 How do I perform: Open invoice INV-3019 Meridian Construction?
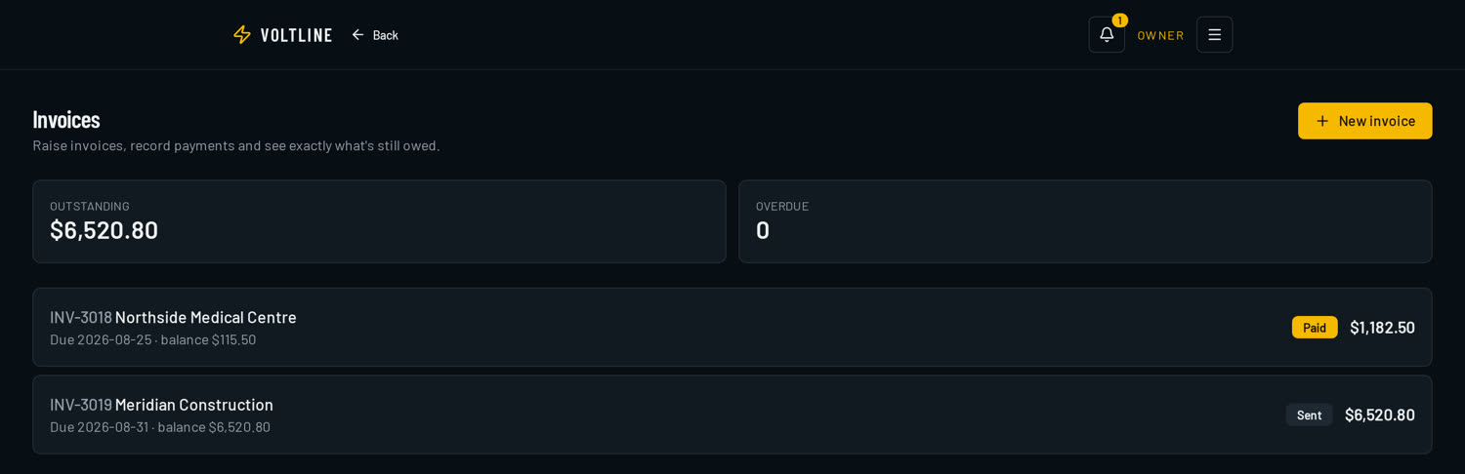click(x=732, y=415)
